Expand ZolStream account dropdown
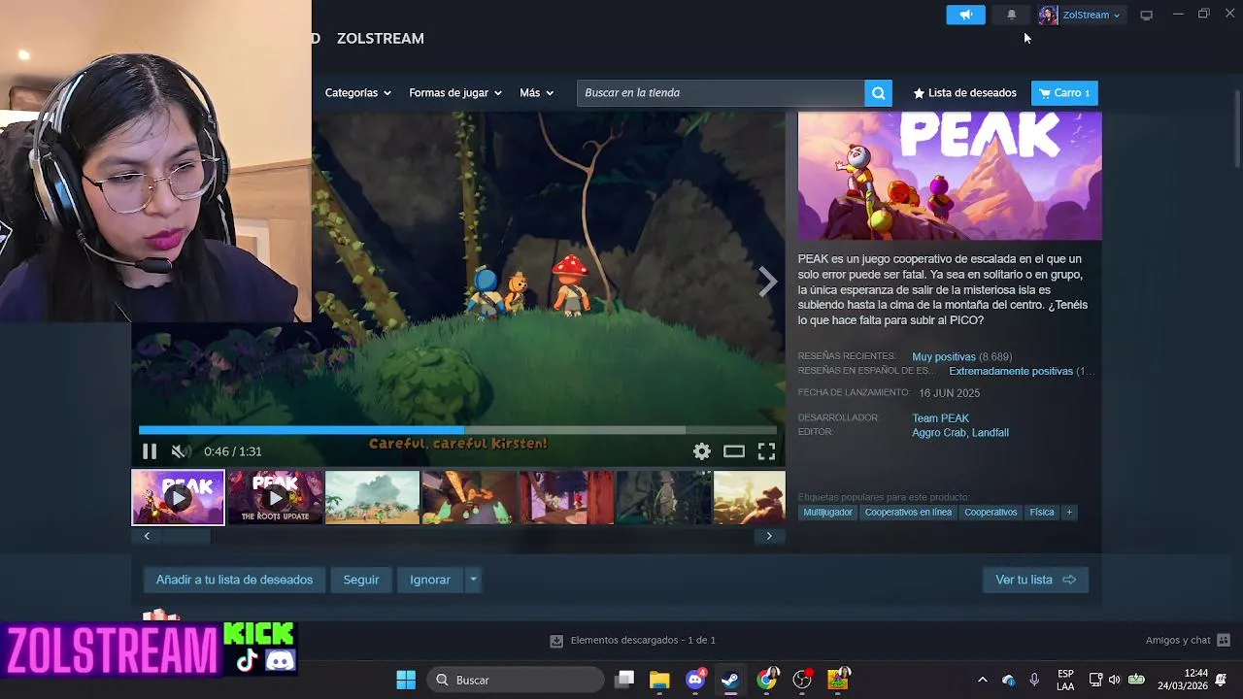 pos(1091,15)
